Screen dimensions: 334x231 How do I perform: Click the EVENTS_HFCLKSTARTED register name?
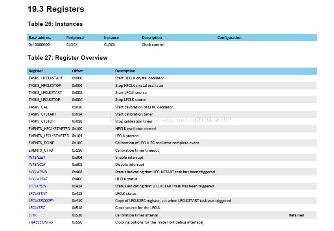point(49,129)
